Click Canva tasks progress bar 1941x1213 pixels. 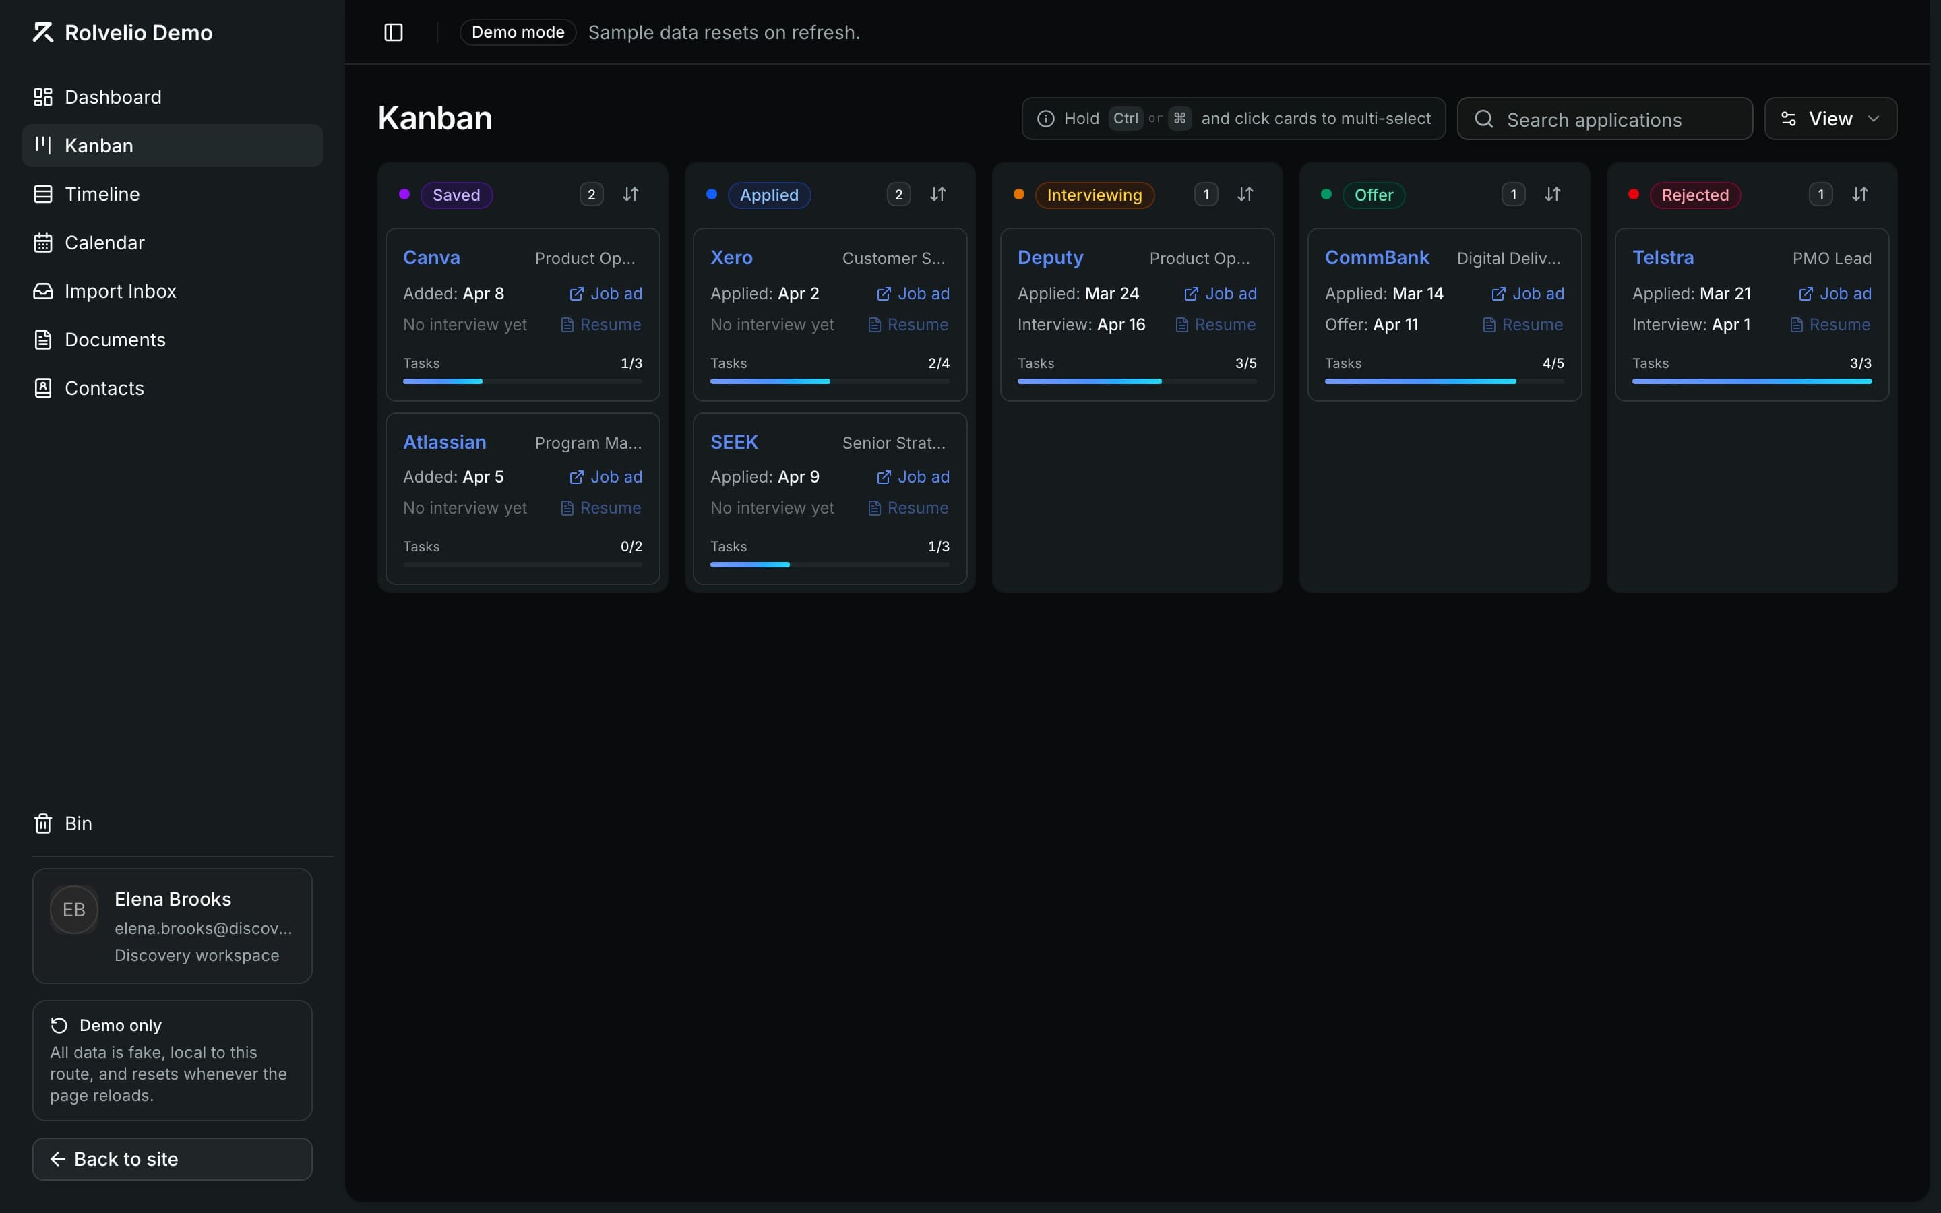pyautogui.click(x=522, y=381)
